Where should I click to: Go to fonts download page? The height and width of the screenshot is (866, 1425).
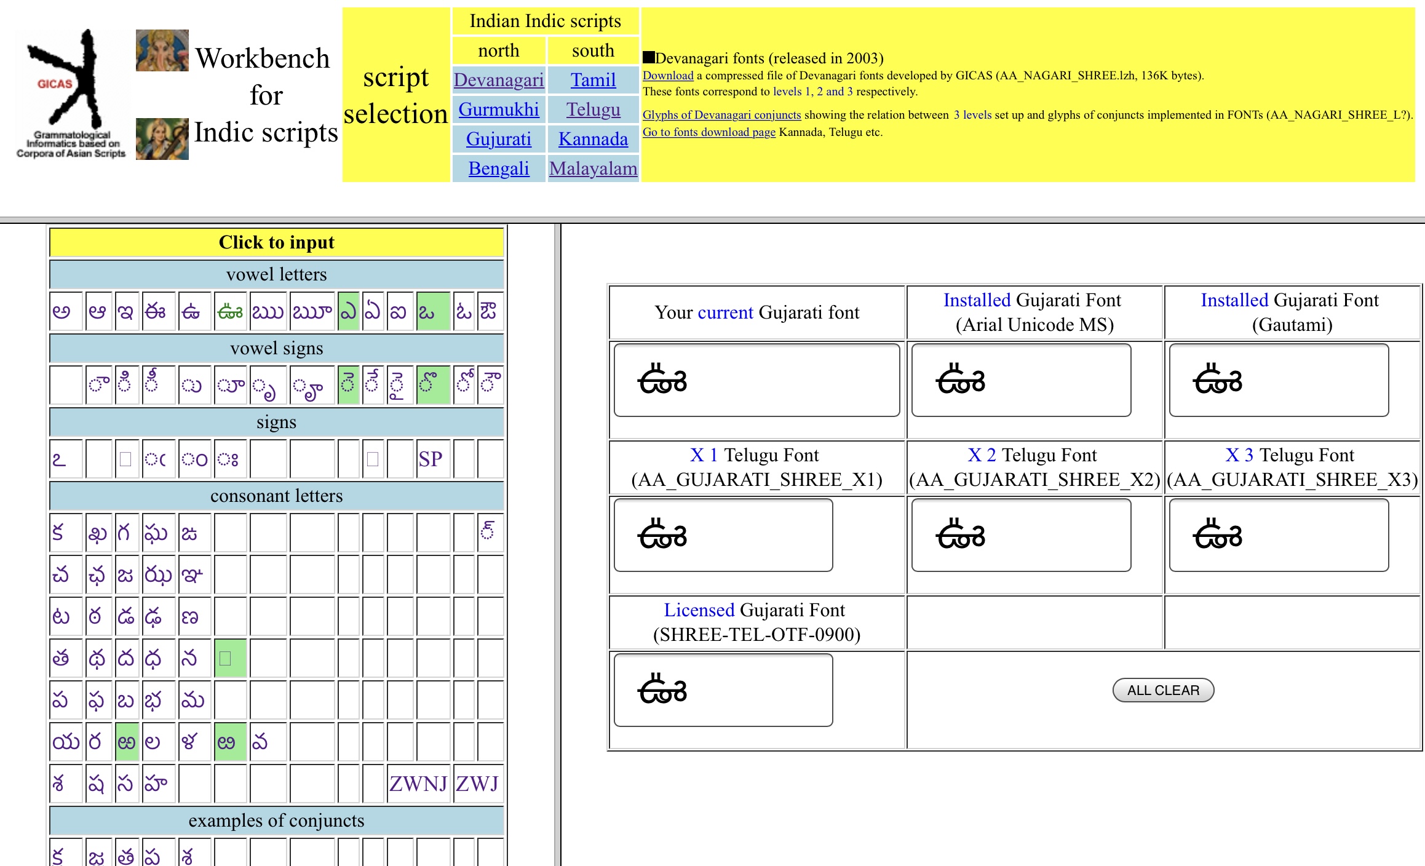pos(709,132)
